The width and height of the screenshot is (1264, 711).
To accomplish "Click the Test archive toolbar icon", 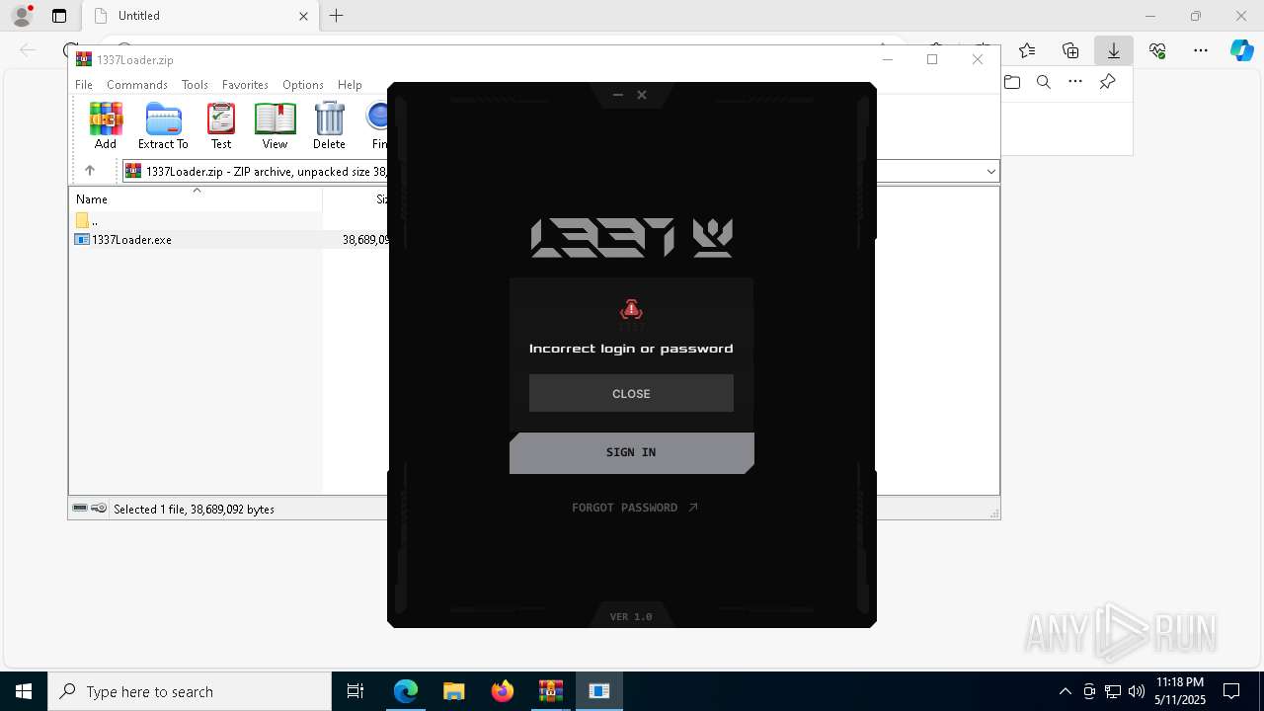I will (221, 124).
